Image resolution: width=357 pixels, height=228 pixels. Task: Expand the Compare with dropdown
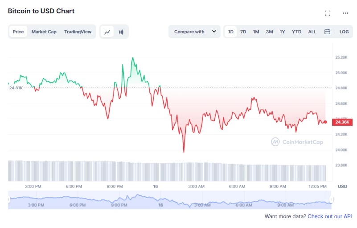pyautogui.click(x=194, y=32)
